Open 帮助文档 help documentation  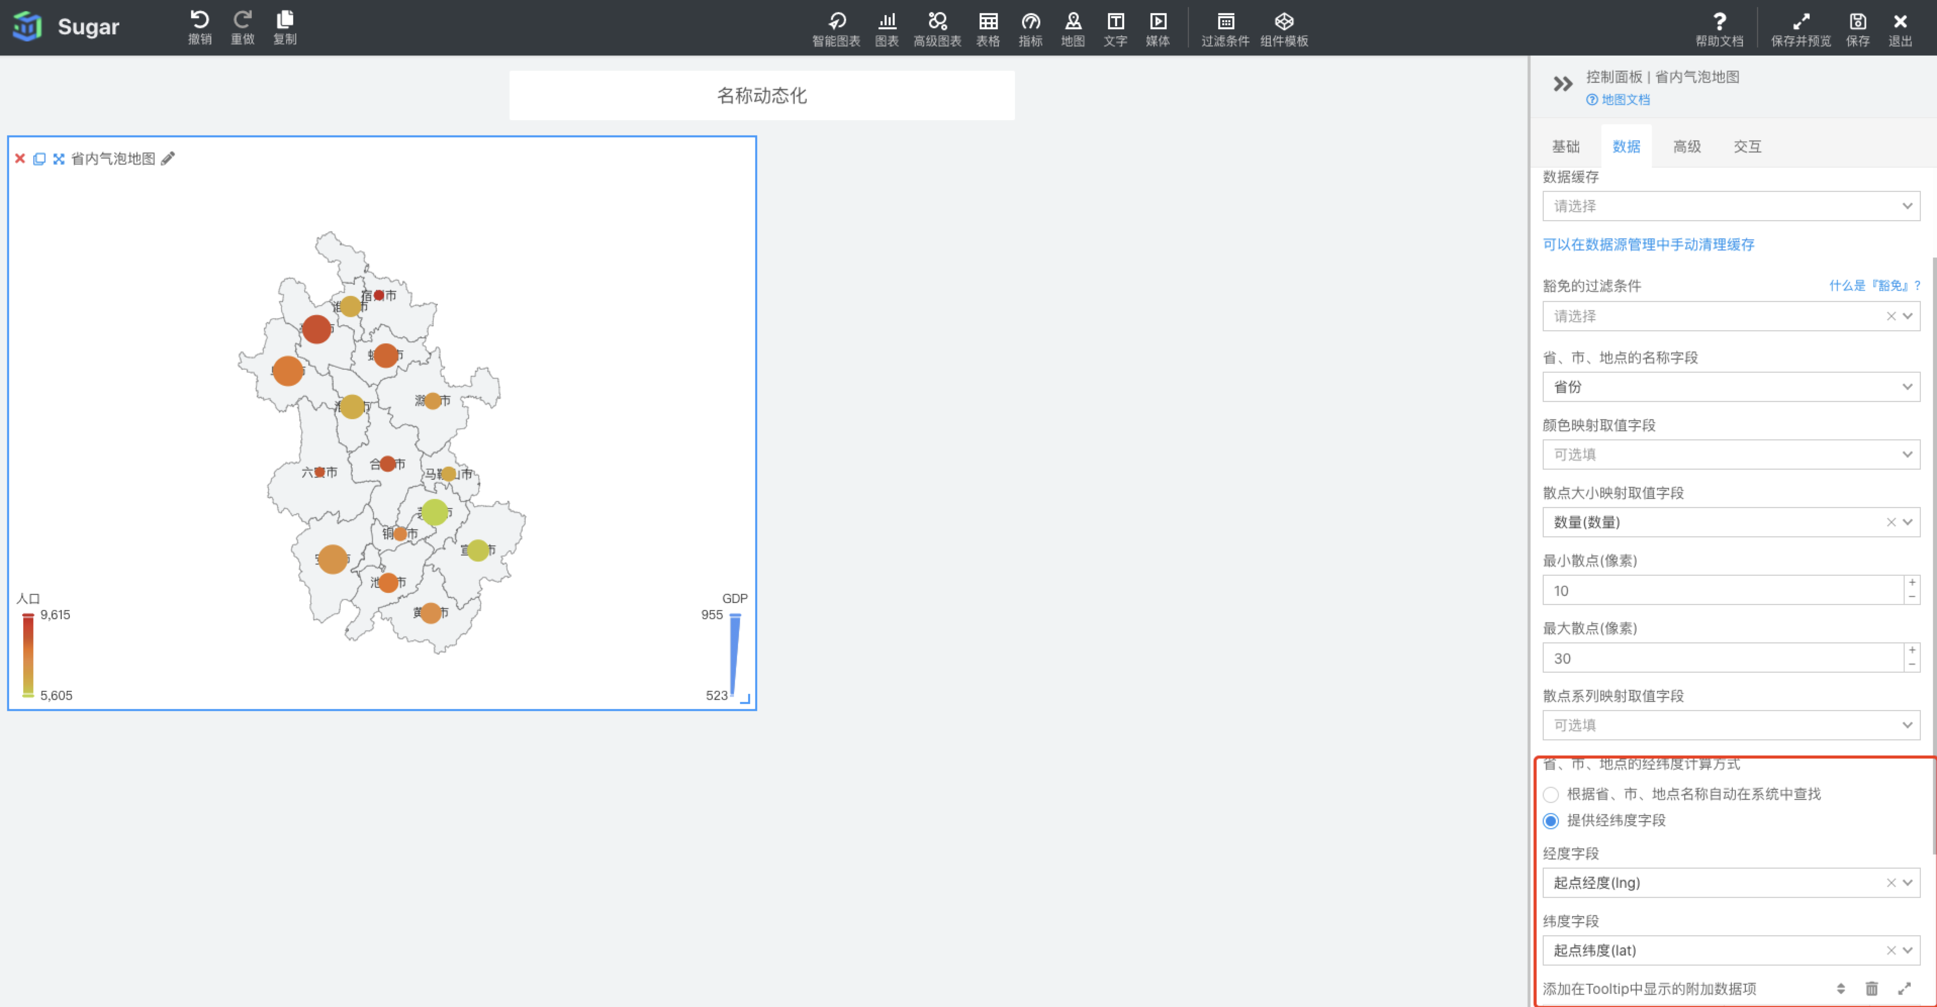[x=1719, y=29]
